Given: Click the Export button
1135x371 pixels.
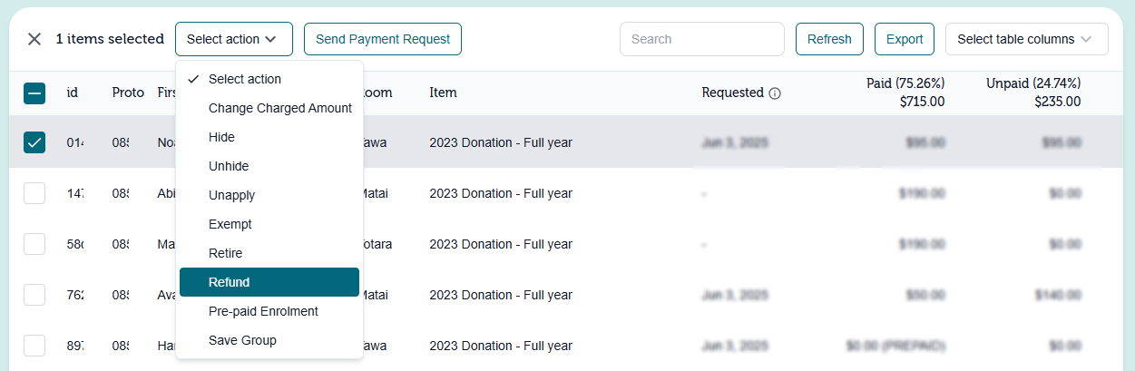Looking at the screenshot, I should point(904,39).
